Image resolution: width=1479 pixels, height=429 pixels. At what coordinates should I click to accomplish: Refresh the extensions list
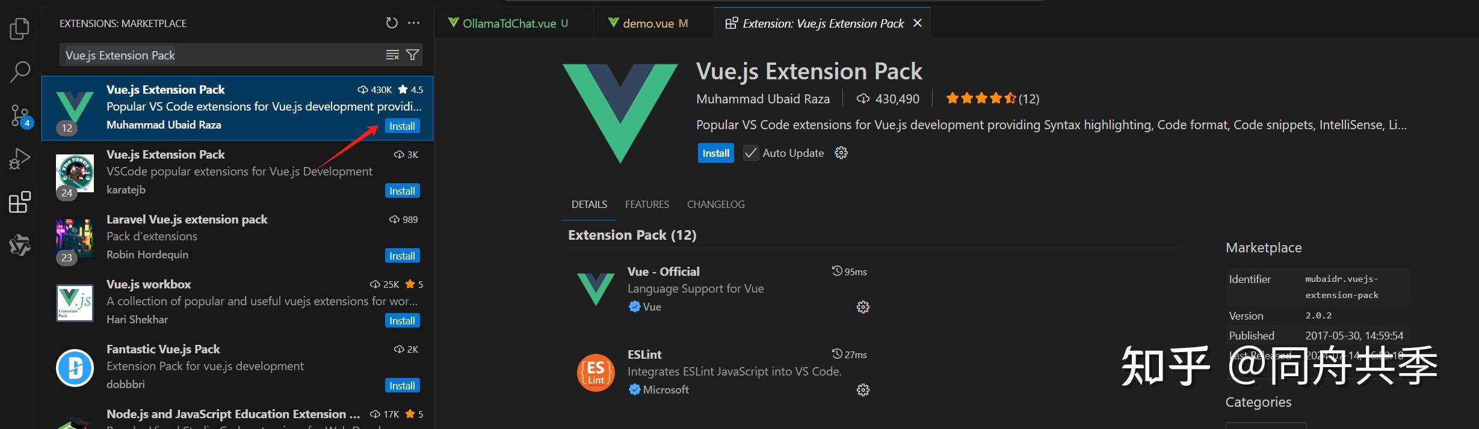[x=392, y=22]
